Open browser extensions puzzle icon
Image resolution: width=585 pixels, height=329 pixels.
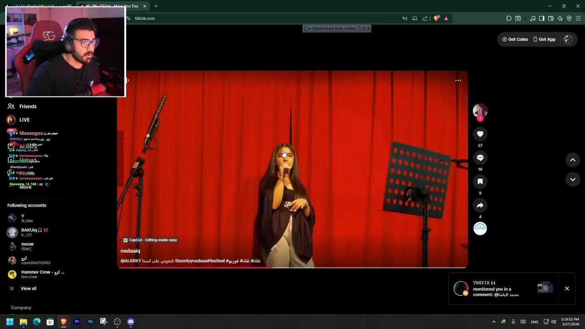click(509, 18)
